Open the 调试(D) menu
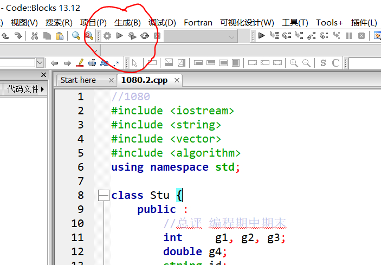Screen dimensions: 381x265 pyautogui.click(x=162, y=23)
